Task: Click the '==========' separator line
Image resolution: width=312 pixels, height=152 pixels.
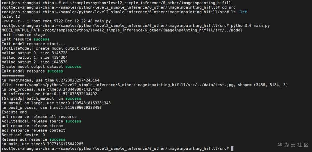Action: click(x=13, y=76)
